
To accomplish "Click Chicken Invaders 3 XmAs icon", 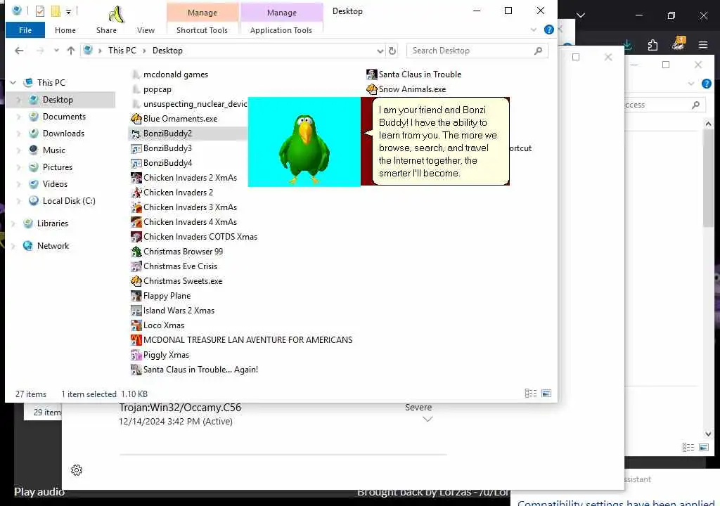I will [136, 207].
